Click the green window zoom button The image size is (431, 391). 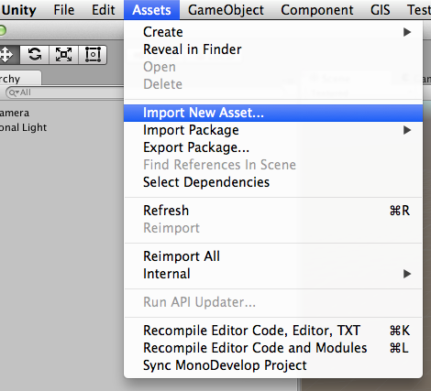[x=3, y=30]
